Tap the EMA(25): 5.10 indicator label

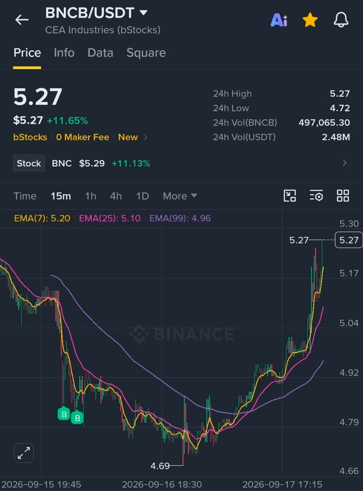click(x=110, y=218)
